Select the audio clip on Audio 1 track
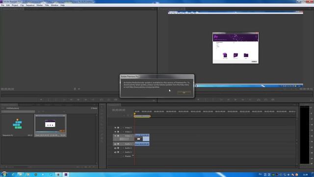The image size is (314, 177). [142, 144]
